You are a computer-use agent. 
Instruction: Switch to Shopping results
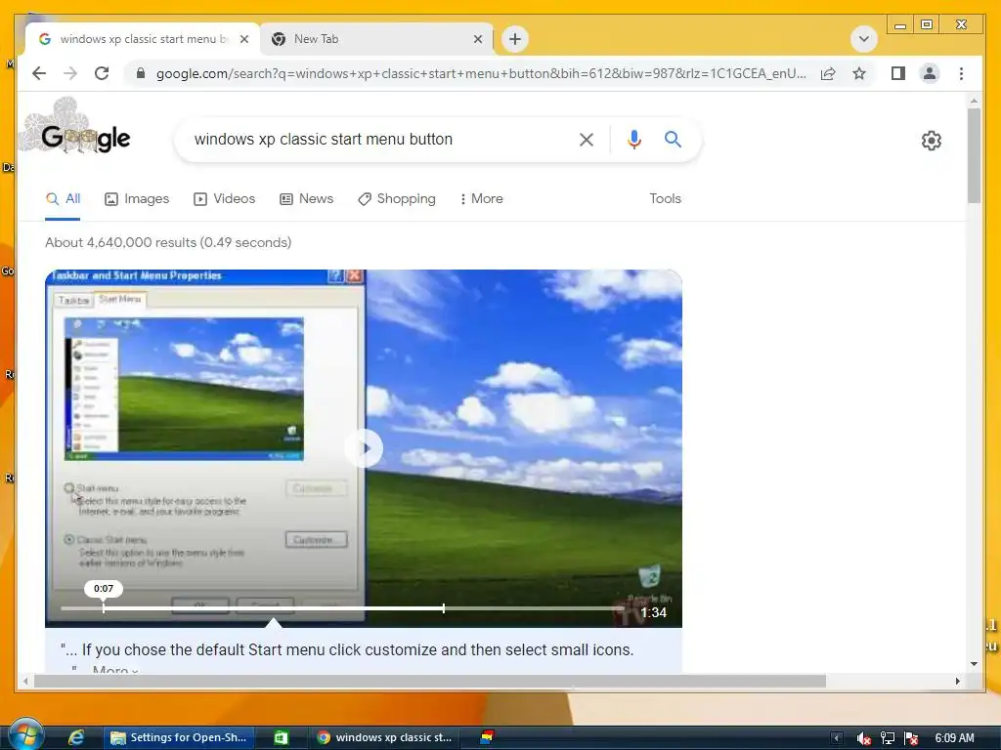397,199
